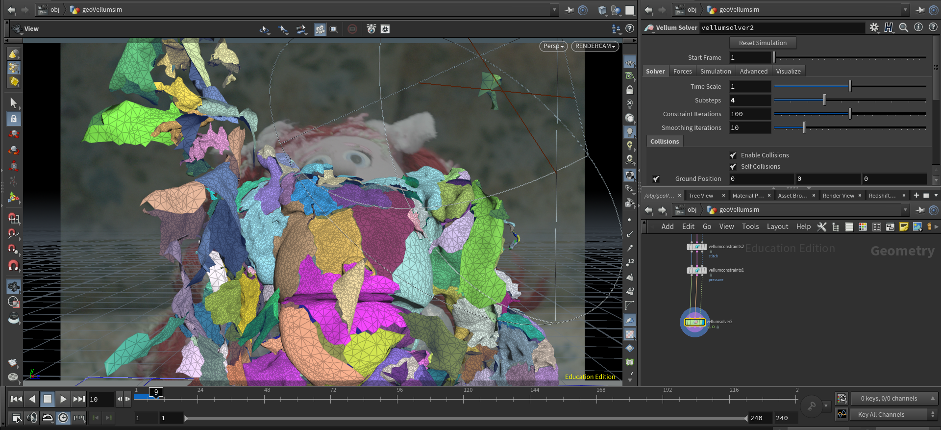The height and width of the screenshot is (430, 941).
Task: Click the pin icon in viewport path bar
Action: click(570, 10)
